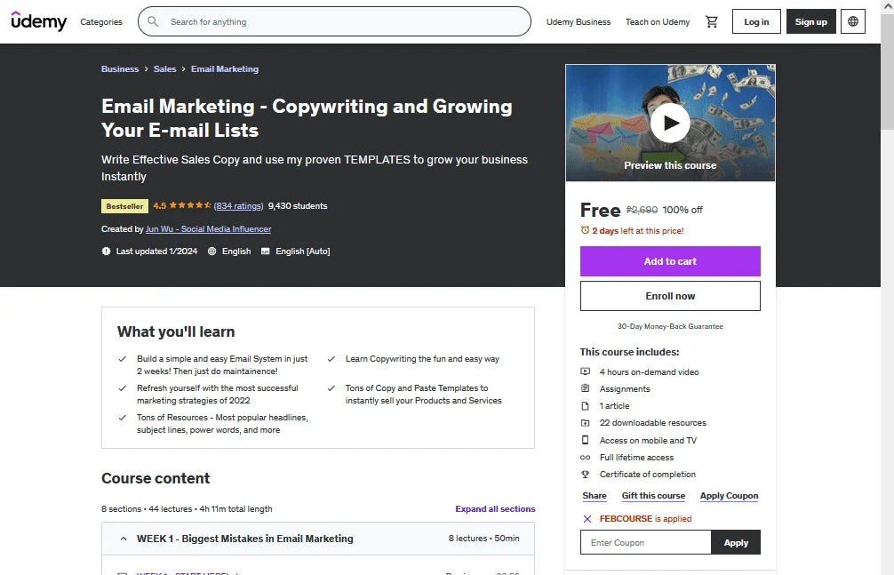Screen dimensions: 894x575
Task: Click the checkmark beside Learn Copywriting item
Action: point(331,359)
